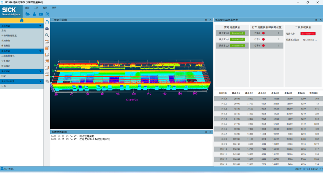The width and height of the screenshot is (323, 173).
Task: Click the 体积(M3) column header
Action: tap(313, 93)
